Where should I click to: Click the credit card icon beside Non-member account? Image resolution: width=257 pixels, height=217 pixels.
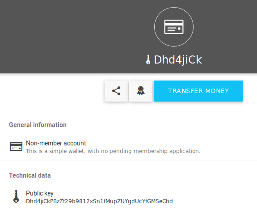pyautogui.click(x=16, y=146)
